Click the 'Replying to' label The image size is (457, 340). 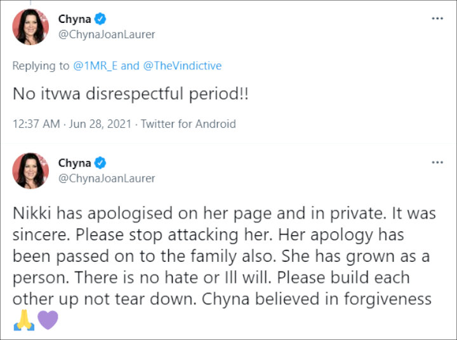pyautogui.click(x=41, y=66)
